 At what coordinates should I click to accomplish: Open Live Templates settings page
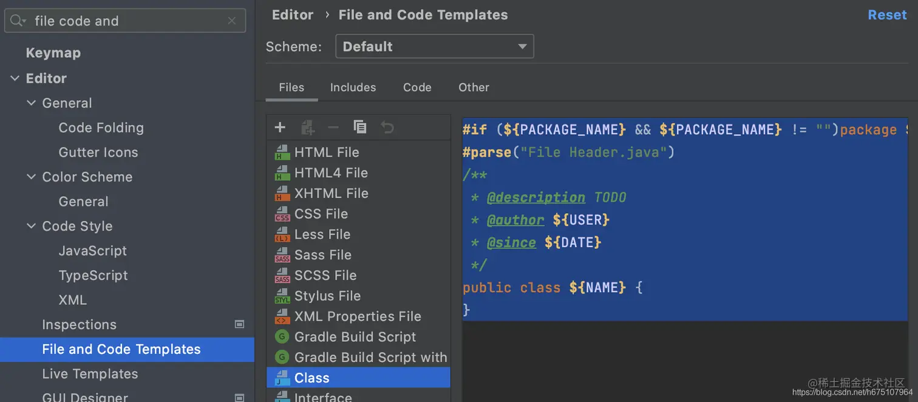pos(90,374)
